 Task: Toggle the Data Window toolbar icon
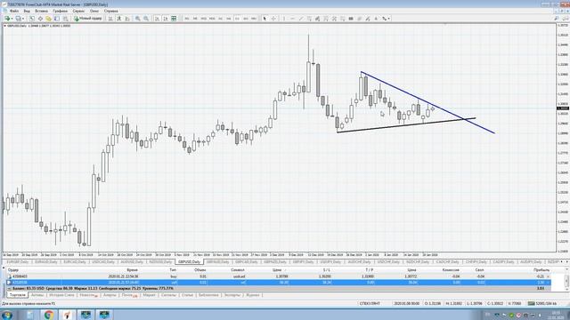(x=40, y=19)
